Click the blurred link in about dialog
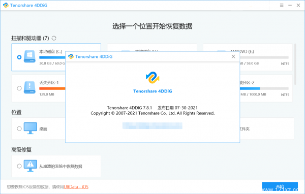The height and width of the screenshot is (194, 305). pos(152,126)
